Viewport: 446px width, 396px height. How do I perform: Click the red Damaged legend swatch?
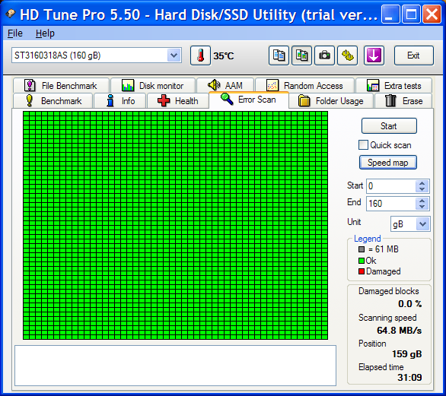click(362, 271)
